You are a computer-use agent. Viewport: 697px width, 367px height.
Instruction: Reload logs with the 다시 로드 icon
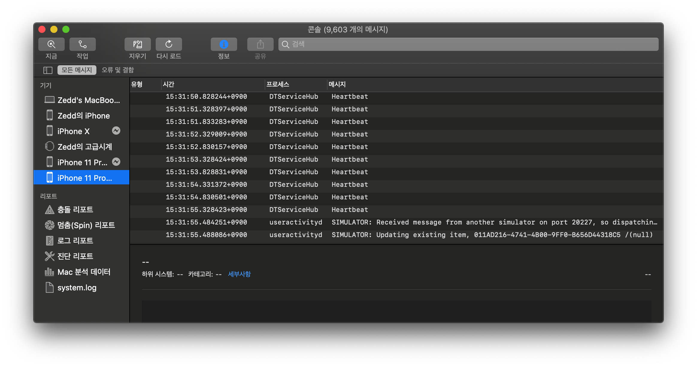(169, 44)
